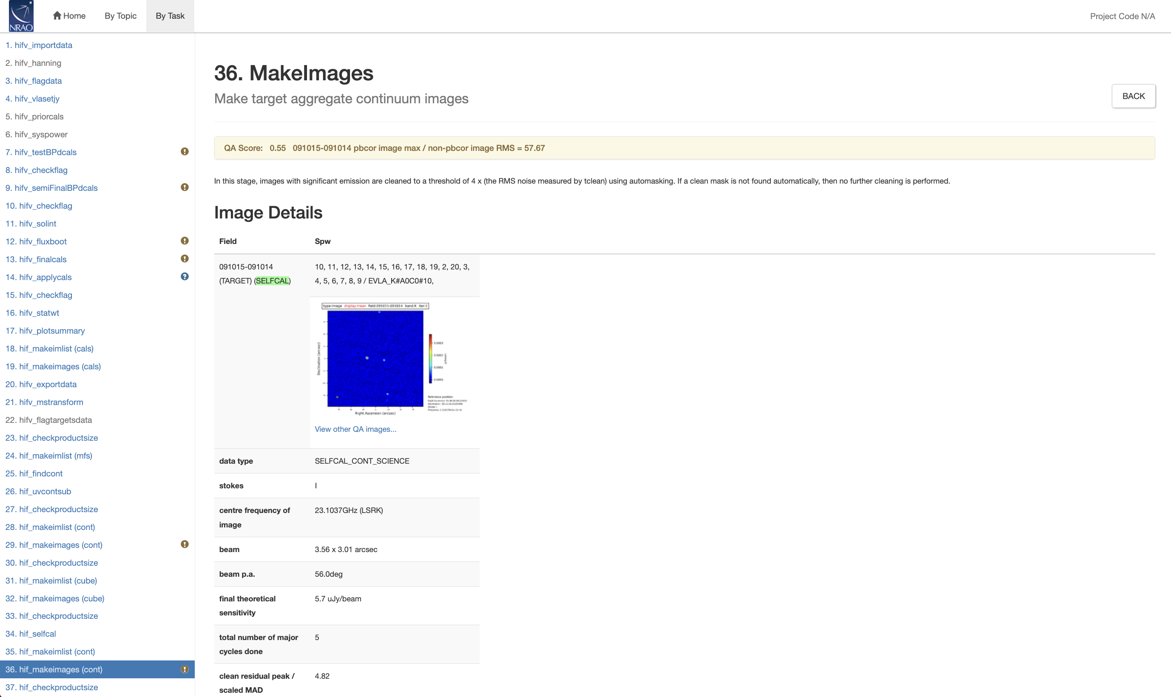Open stage 32. hif_makeimages (cube)
The image size is (1171, 697).
coord(55,598)
